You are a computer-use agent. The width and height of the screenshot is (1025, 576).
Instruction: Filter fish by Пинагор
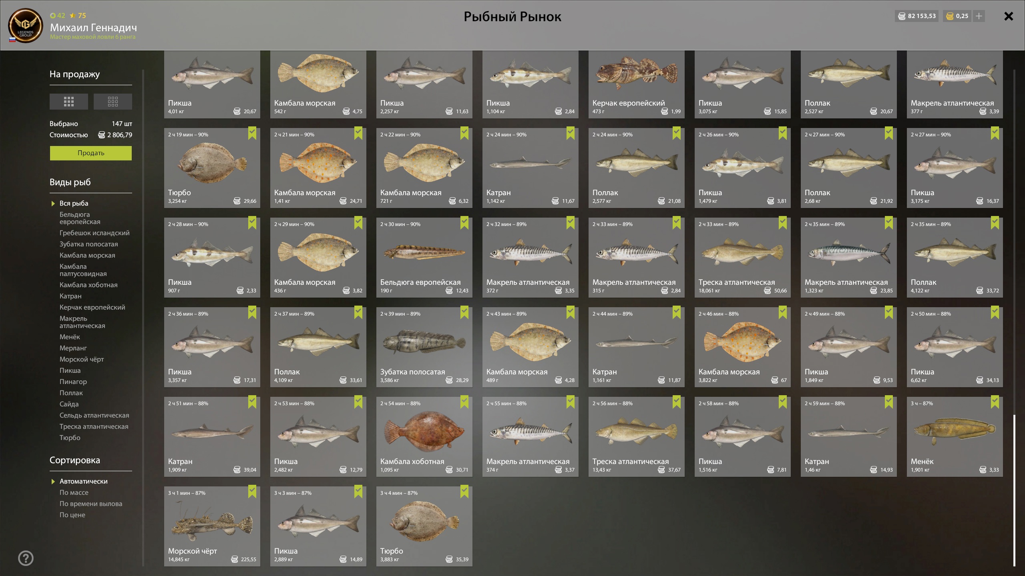click(x=73, y=382)
